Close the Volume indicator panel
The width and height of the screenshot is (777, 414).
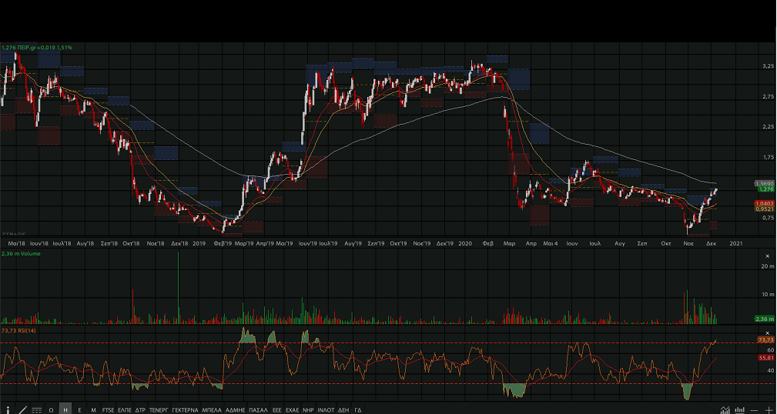767,255
